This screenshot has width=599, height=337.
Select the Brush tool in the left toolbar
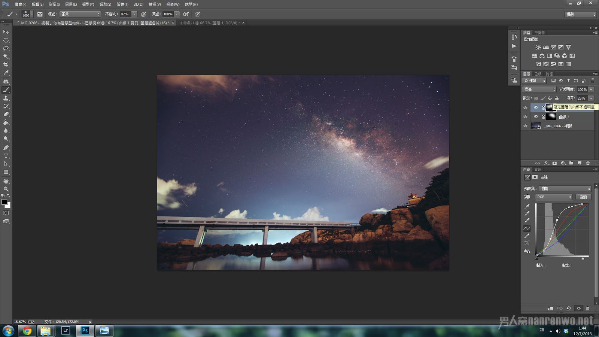click(6, 90)
